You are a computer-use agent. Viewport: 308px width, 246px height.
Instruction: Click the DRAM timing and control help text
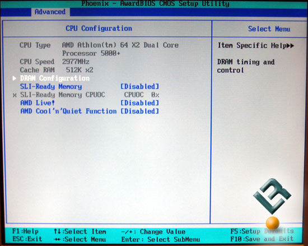pos(246,66)
